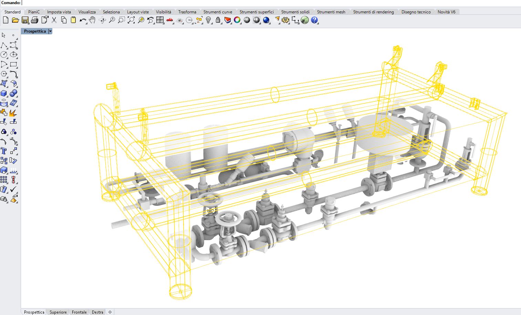The height and width of the screenshot is (315, 521).
Task: Select the Zoom window tool
Action: [121, 20]
